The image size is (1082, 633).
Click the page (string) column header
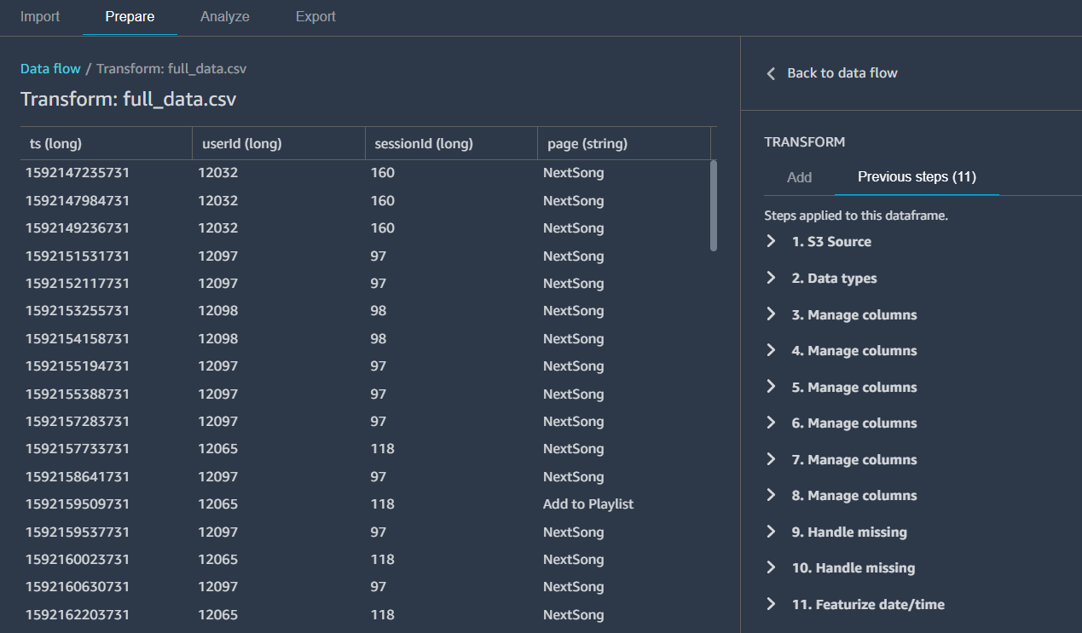click(624, 143)
